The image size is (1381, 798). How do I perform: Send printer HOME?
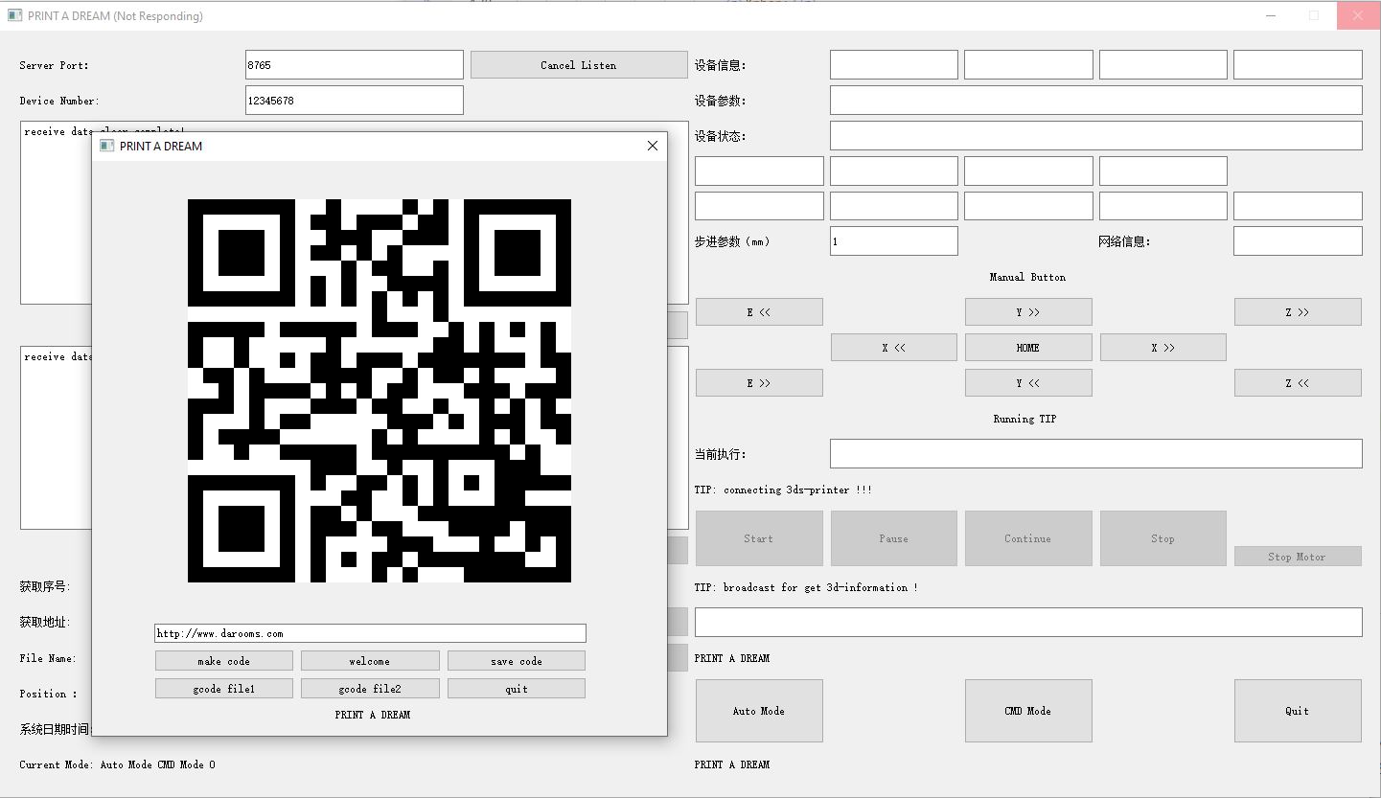tap(1028, 348)
